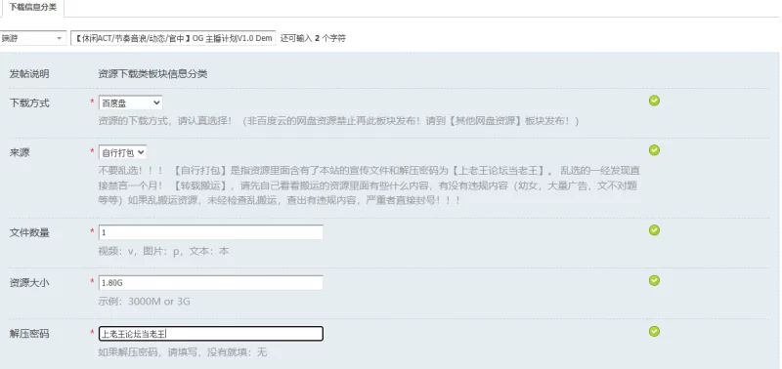
Task: Click the 资源的下载方式，请认真选择 hint text
Action: click(x=338, y=121)
